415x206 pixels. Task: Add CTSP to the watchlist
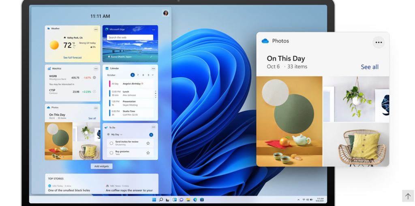94,92
